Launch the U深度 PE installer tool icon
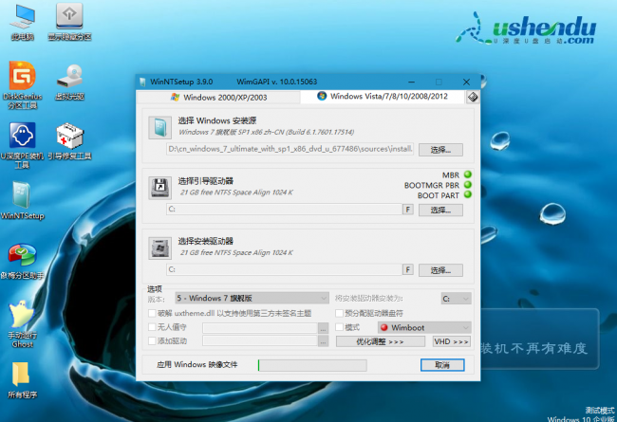The image size is (617, 422). (23, 145)
